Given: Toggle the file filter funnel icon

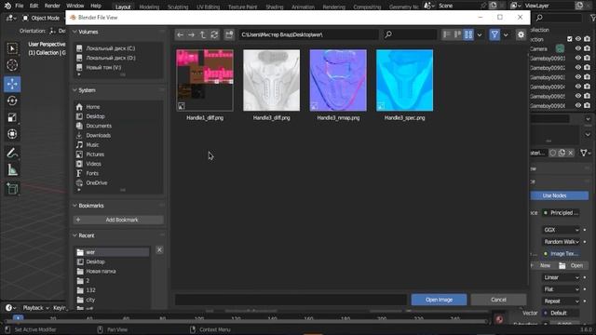Looking at the screenshot, I should click(x=494, y=34).
